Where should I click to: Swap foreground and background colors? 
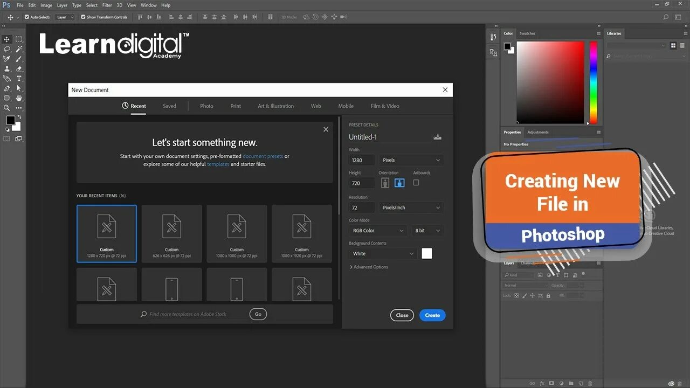tap(19, 117)
